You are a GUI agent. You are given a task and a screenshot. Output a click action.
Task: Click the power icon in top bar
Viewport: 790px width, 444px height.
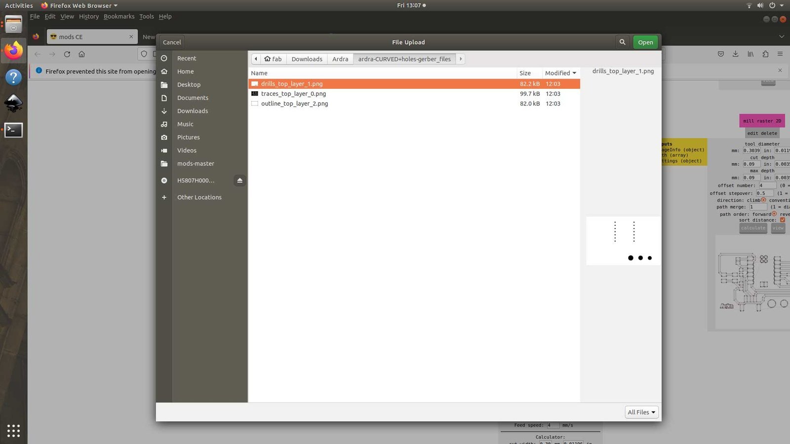coord(772,5)
